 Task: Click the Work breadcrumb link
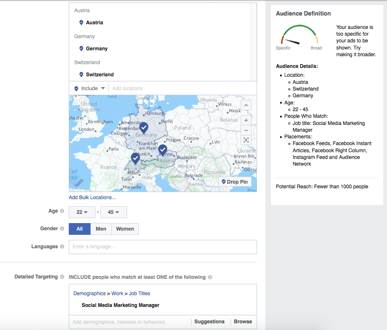pos(117,294)
